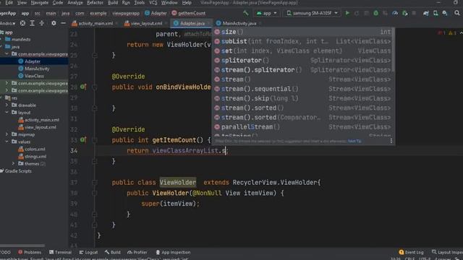Image resolution: width=463 pixels, height=260 pixels.
Task: Click Collapse All in project panel toolbar
Action: click(41, 23)
